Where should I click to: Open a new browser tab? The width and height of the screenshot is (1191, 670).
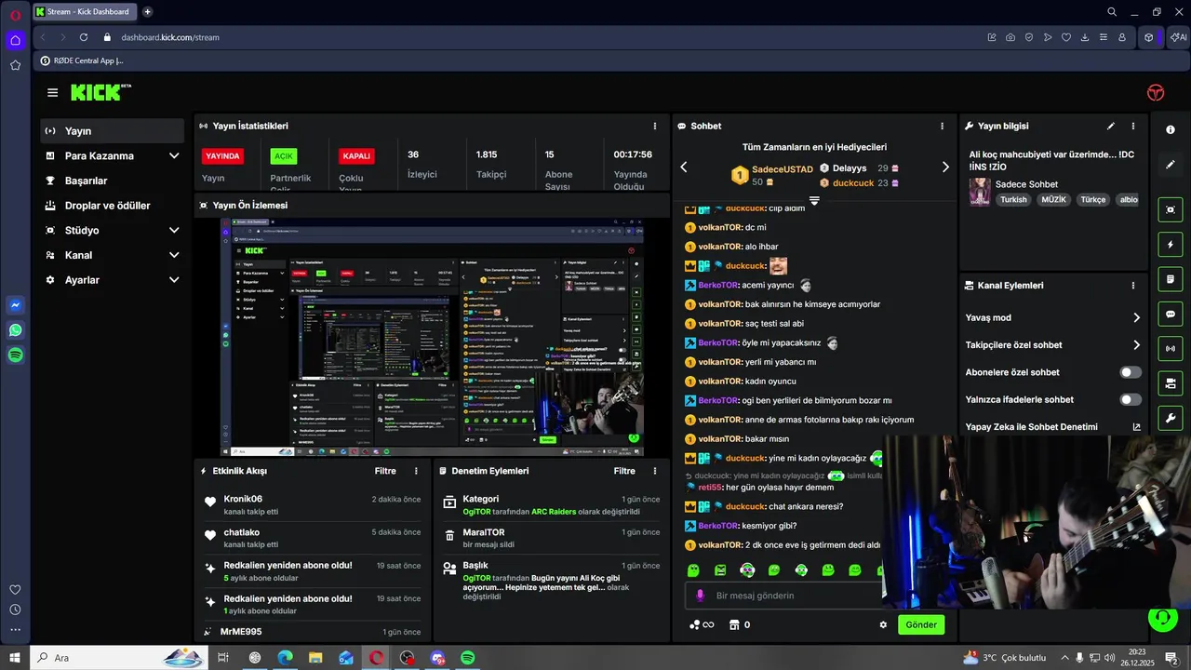(x=147, y=12)
